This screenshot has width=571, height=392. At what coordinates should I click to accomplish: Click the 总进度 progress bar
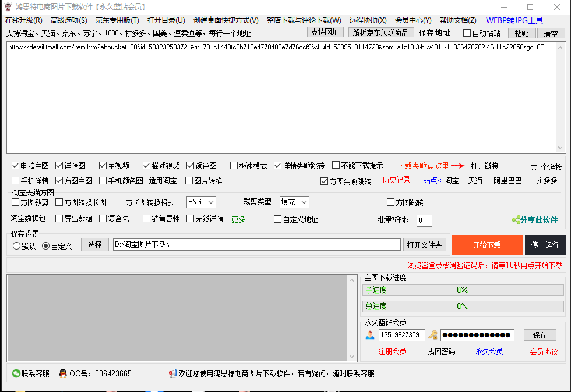(463, 306)
